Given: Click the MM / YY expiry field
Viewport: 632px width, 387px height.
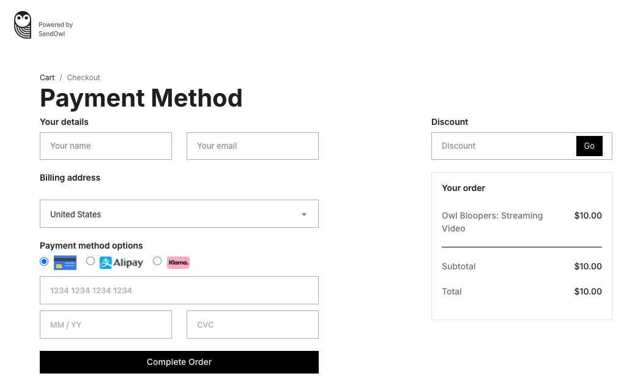Looking at the screenshot, I should point(106,325).
